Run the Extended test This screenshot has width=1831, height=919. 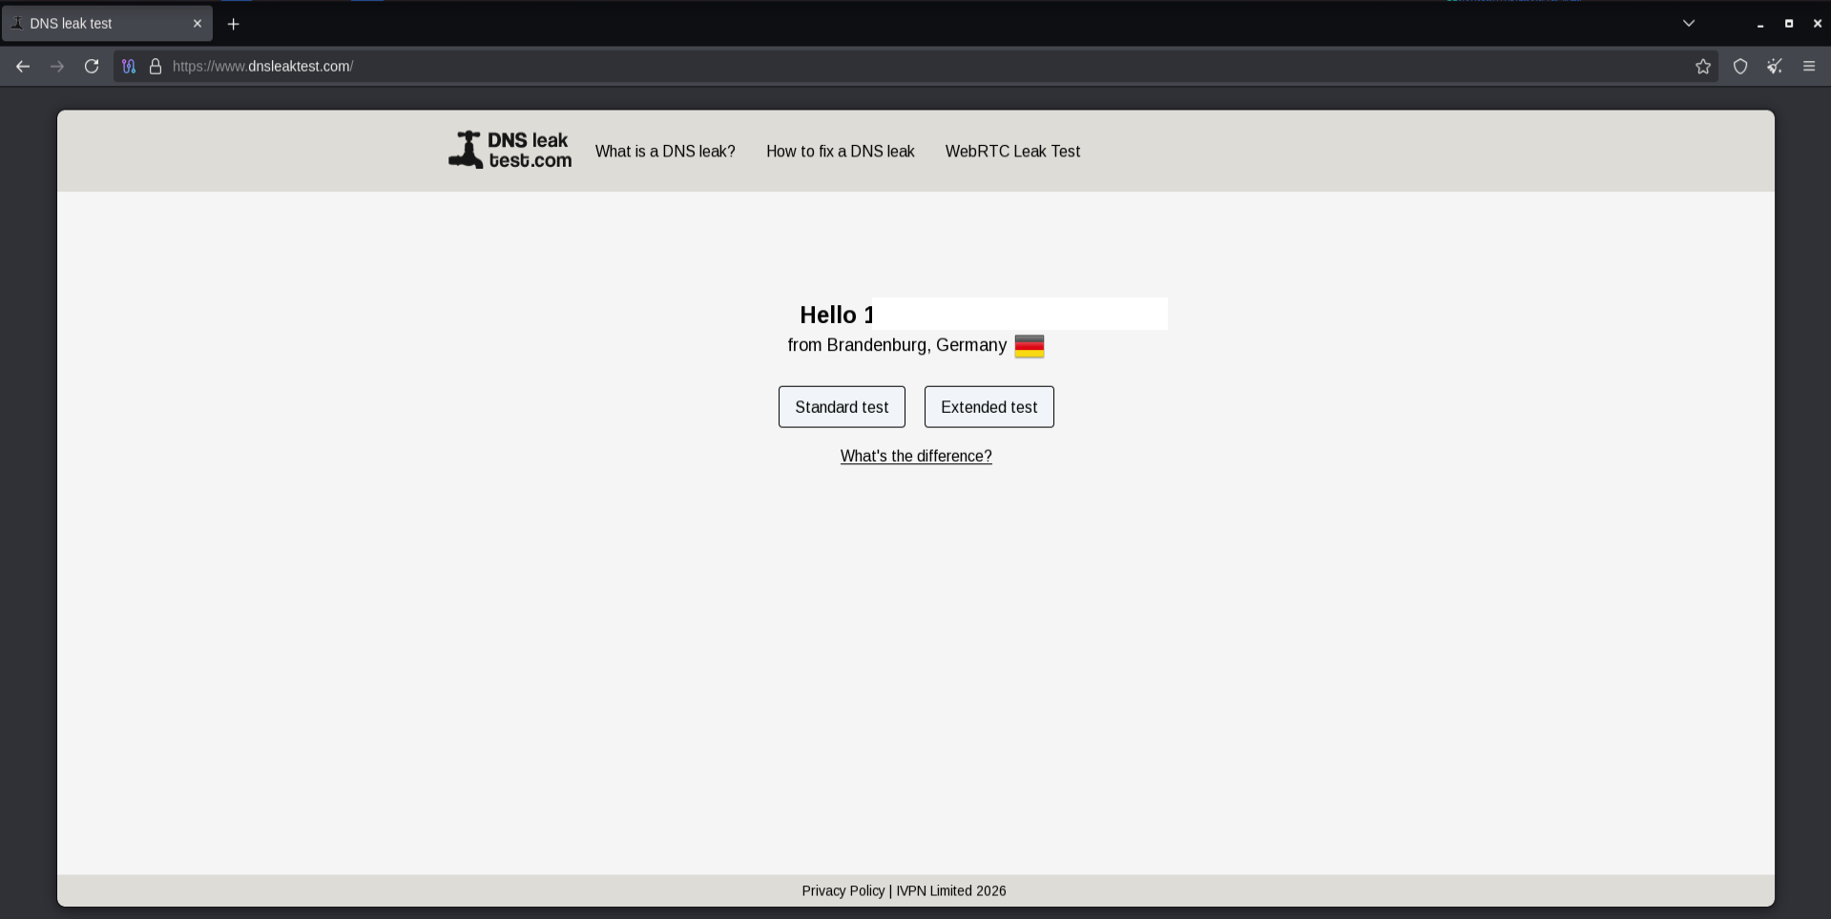tap(989, 407)
